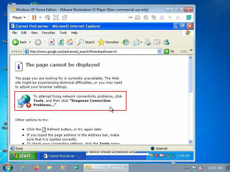The width and height of the screenshot is (230, 172).
Task: Open the Search pane button
Action: (x=86, y=42)
